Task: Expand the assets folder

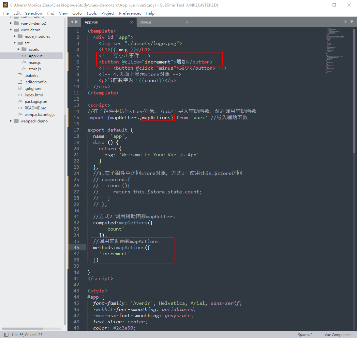Action: point(19,49)
